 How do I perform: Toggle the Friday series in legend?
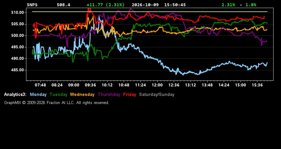[x=130, y=94]
